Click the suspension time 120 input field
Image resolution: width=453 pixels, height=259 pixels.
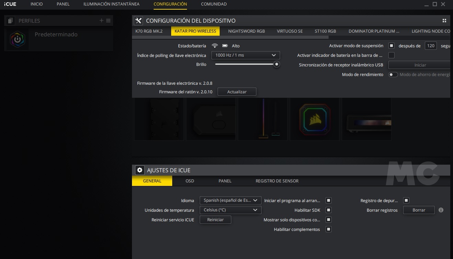point(430,46)
